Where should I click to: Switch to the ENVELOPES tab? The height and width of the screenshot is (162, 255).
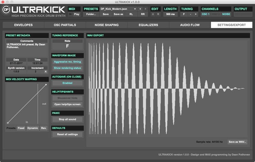click(x=23, y=25)
